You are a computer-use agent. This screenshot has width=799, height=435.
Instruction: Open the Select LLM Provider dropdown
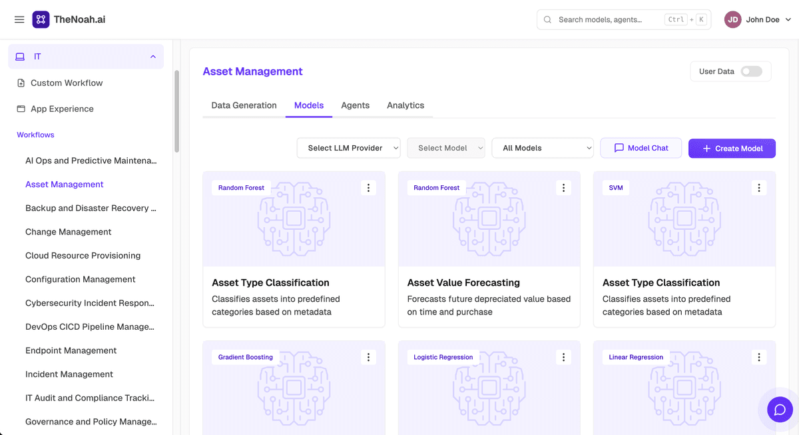[x=348, y=148]
